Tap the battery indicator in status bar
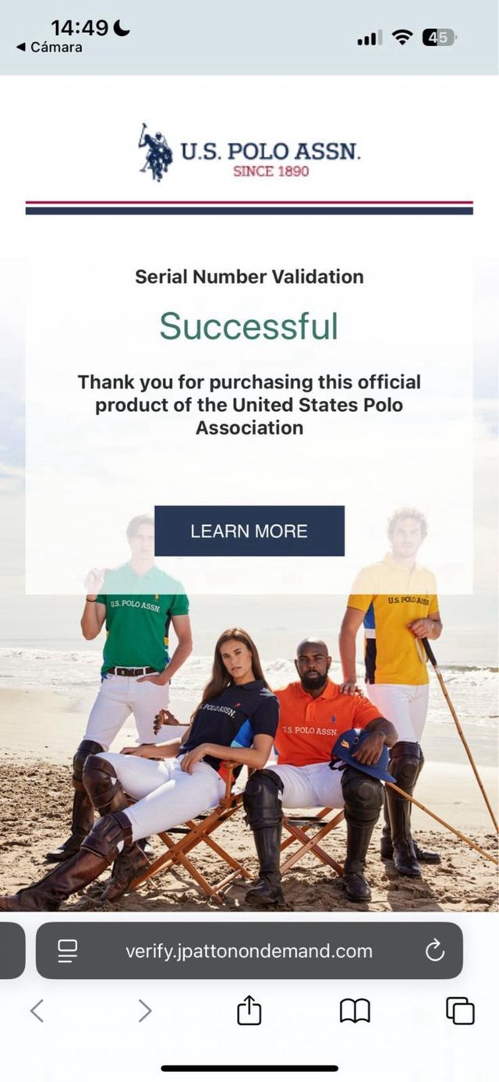 click(440, 37)
